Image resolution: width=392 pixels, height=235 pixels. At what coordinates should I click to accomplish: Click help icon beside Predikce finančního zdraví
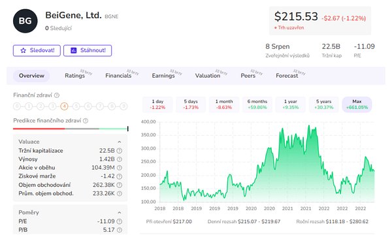pos(86,121)
